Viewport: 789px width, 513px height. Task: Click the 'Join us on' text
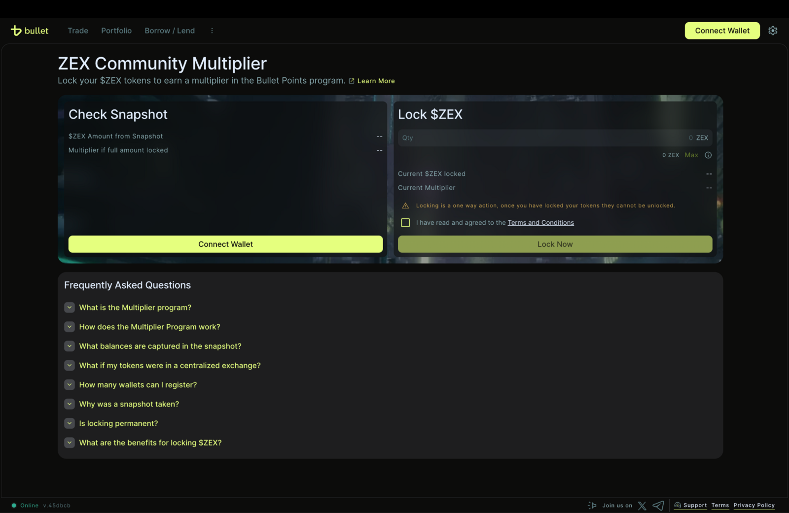[x=617, y=506]
